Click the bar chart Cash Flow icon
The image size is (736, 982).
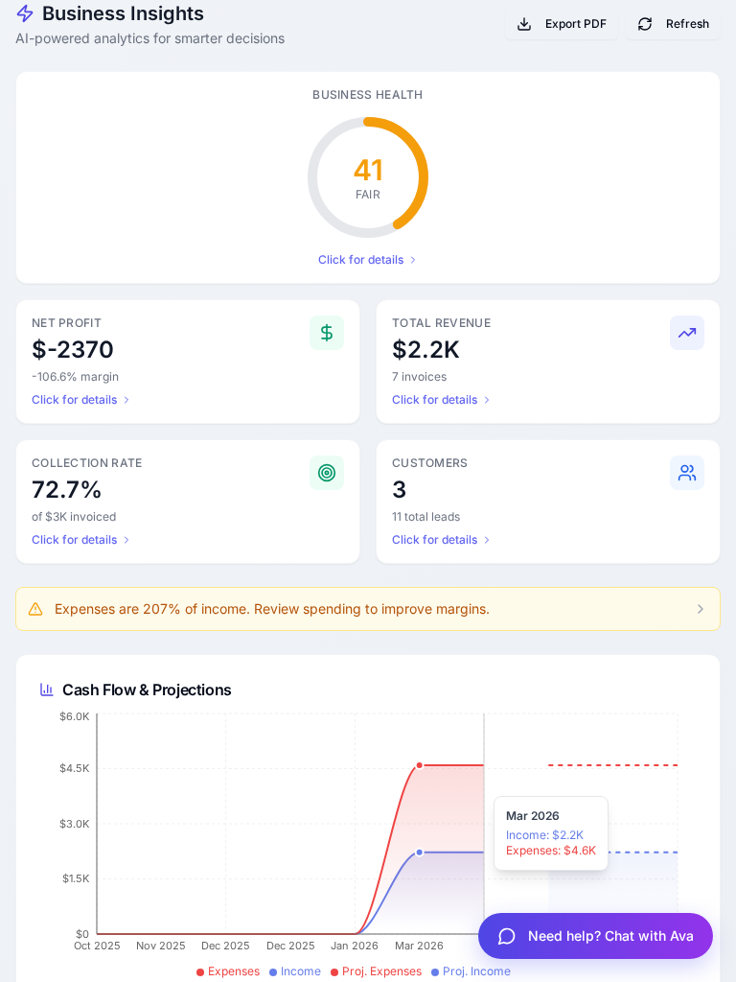click(47, 690)
